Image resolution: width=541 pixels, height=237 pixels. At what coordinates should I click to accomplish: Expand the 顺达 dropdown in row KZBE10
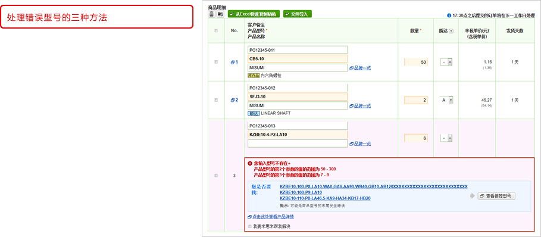click(x=446, y=138)
